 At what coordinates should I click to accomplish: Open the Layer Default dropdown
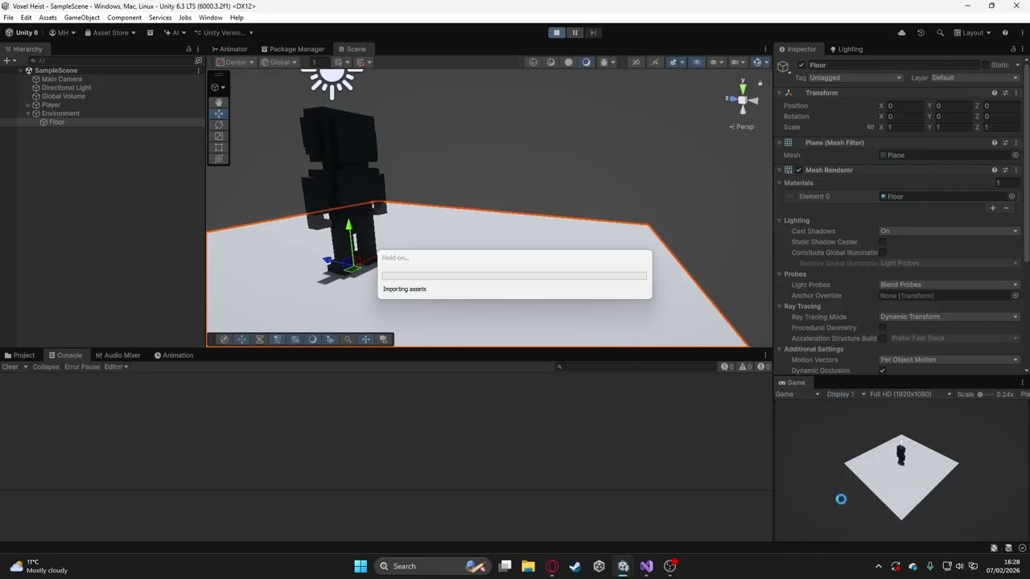pos(974,78)
